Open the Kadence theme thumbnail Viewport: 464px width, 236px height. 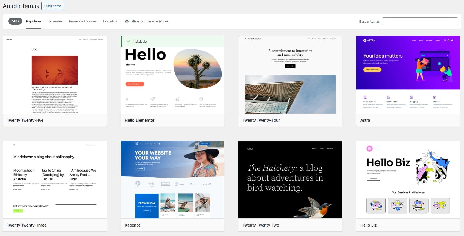tap(173, 180)
